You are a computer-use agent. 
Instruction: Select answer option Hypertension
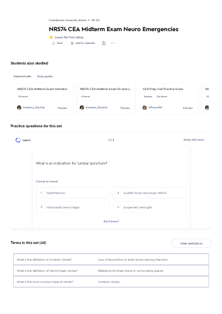(73, 193)
